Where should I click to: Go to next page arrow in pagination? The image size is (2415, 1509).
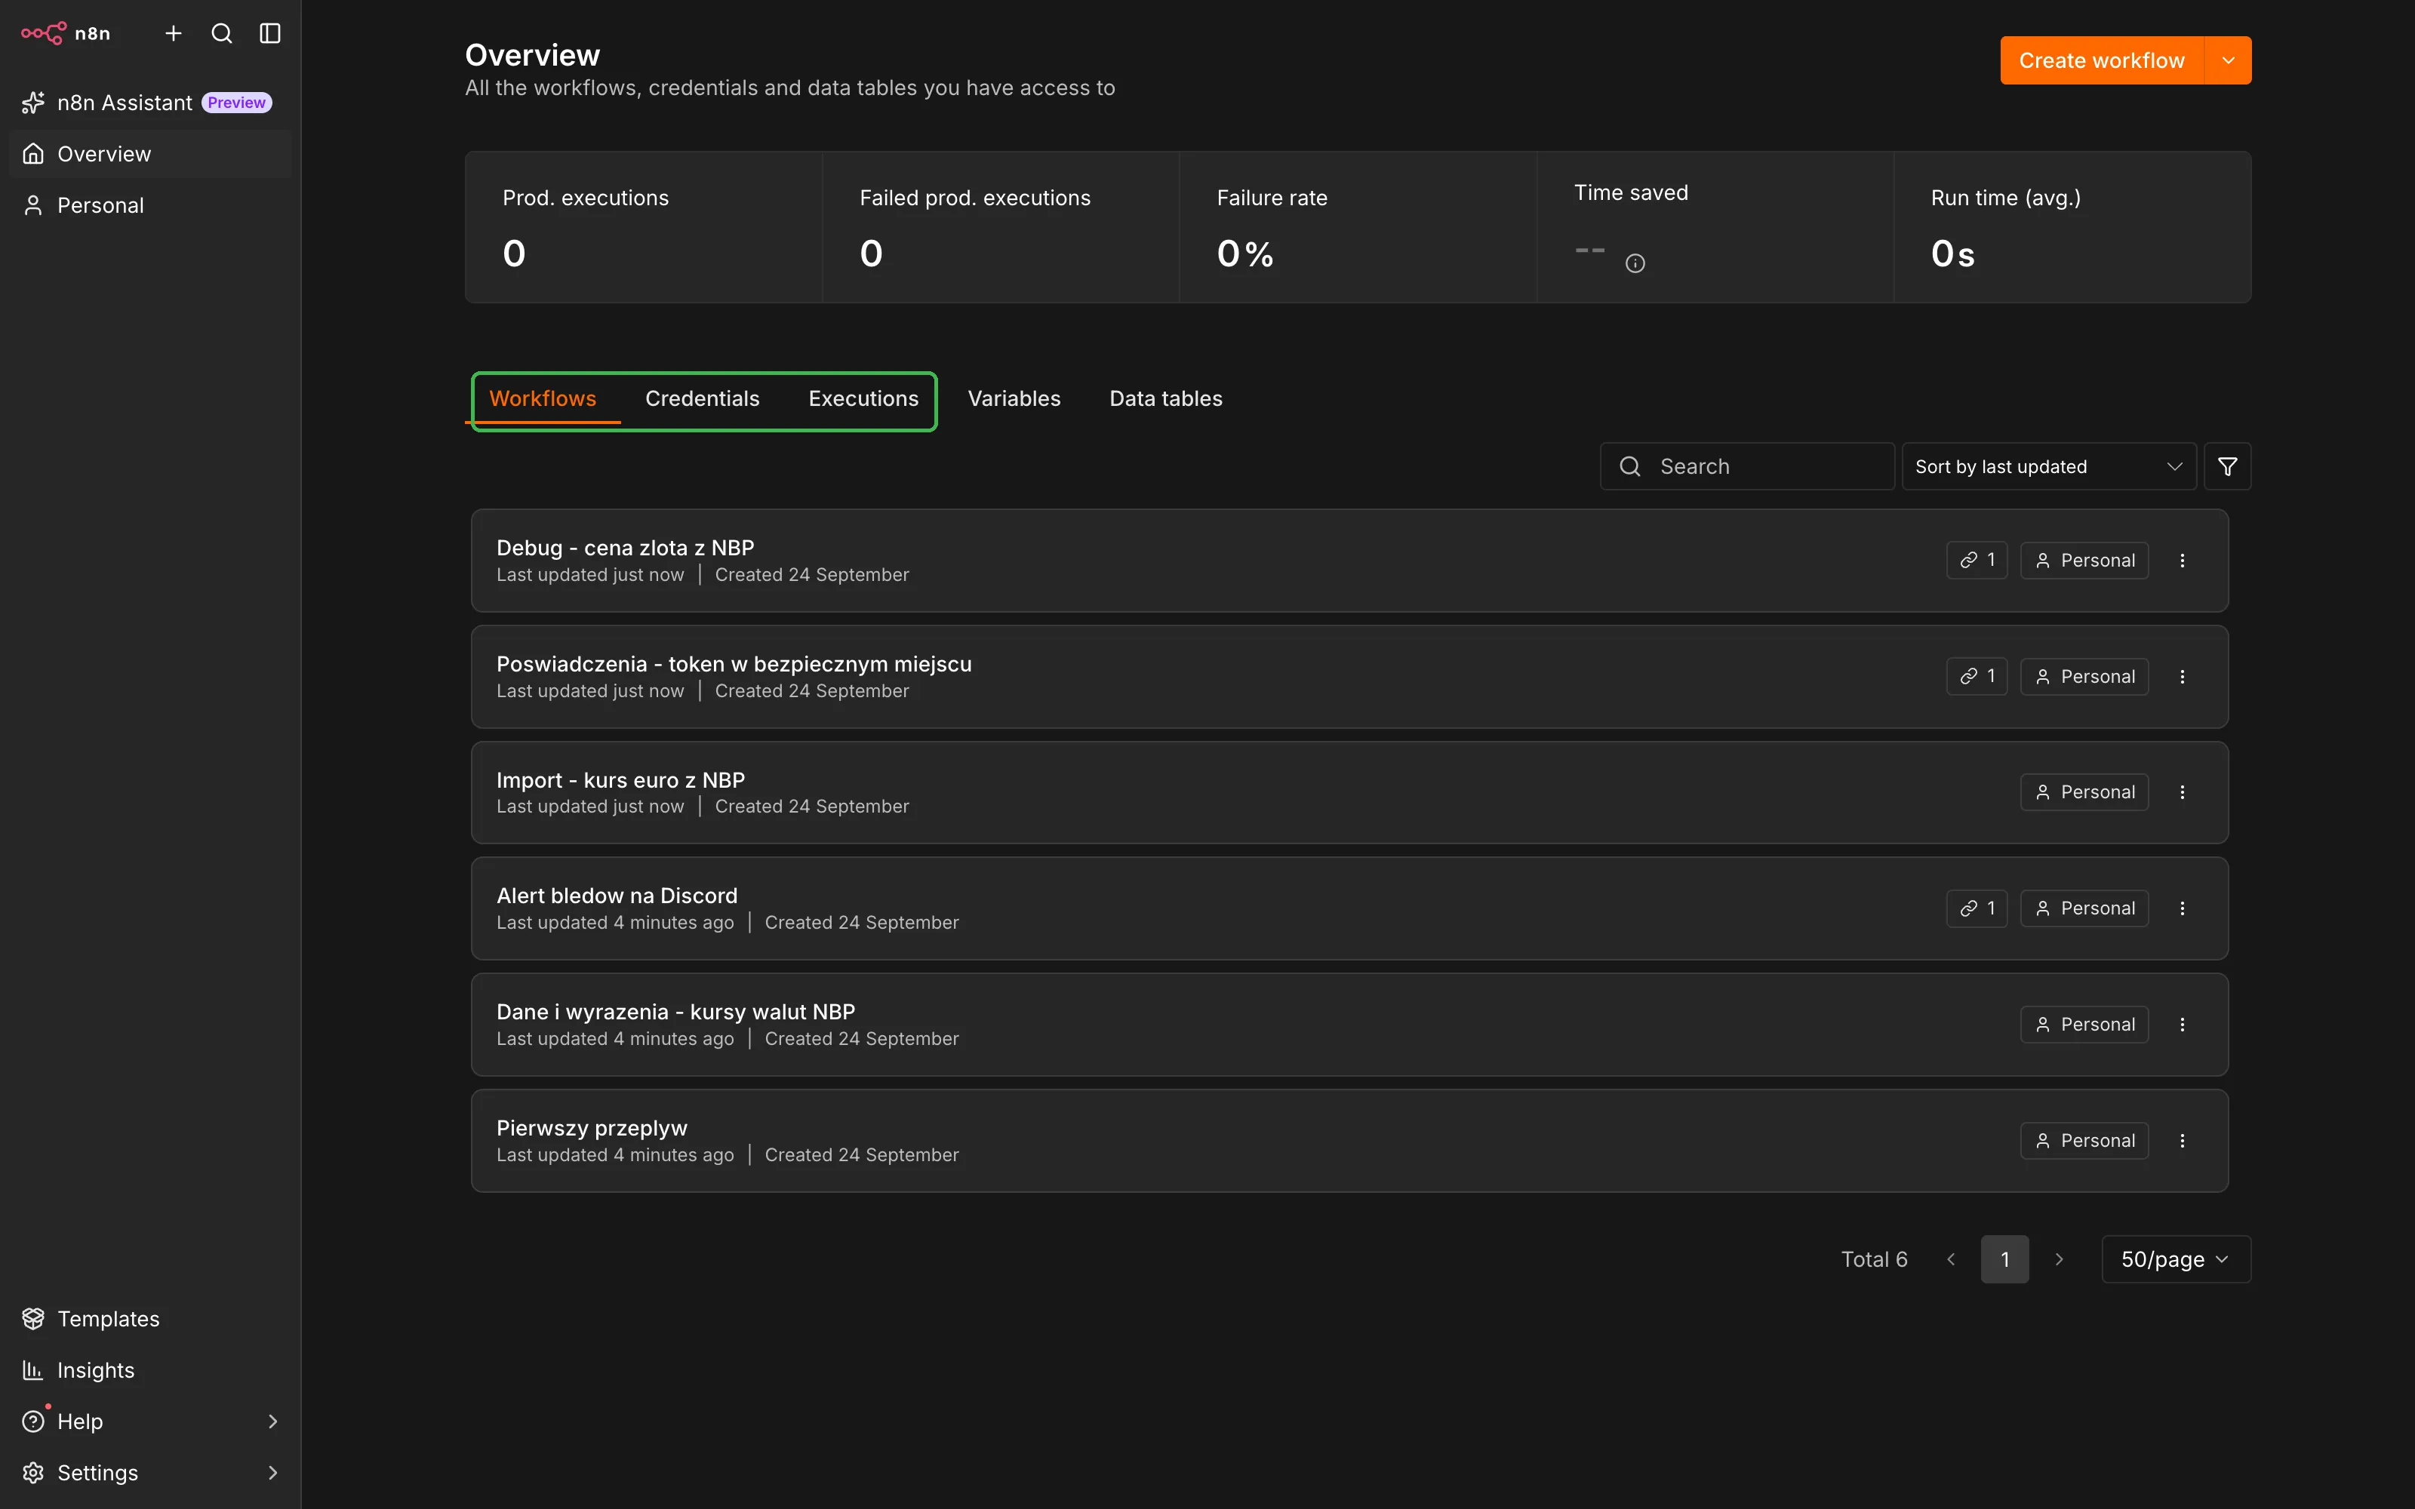[x=2059, y=1259]
